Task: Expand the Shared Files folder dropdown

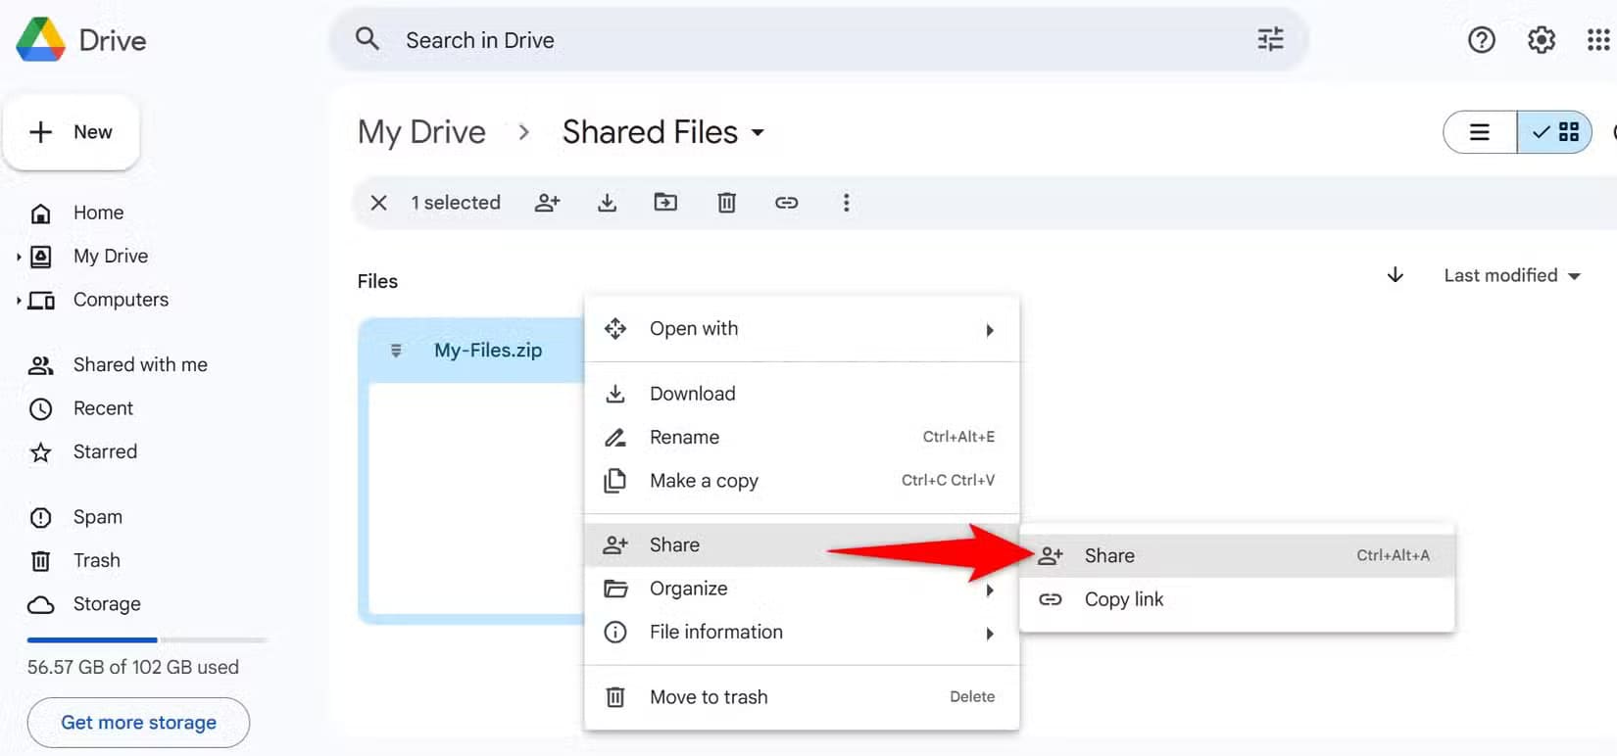Action: tap(758, 133)
